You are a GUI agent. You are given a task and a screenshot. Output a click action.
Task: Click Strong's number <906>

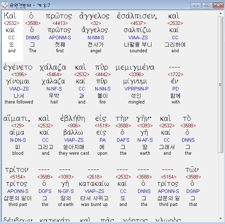click(x=74, y=126)
